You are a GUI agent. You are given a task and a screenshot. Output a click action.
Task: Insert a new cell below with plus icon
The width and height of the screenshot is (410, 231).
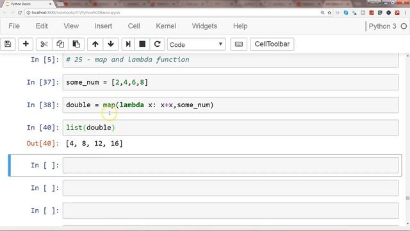26,44
